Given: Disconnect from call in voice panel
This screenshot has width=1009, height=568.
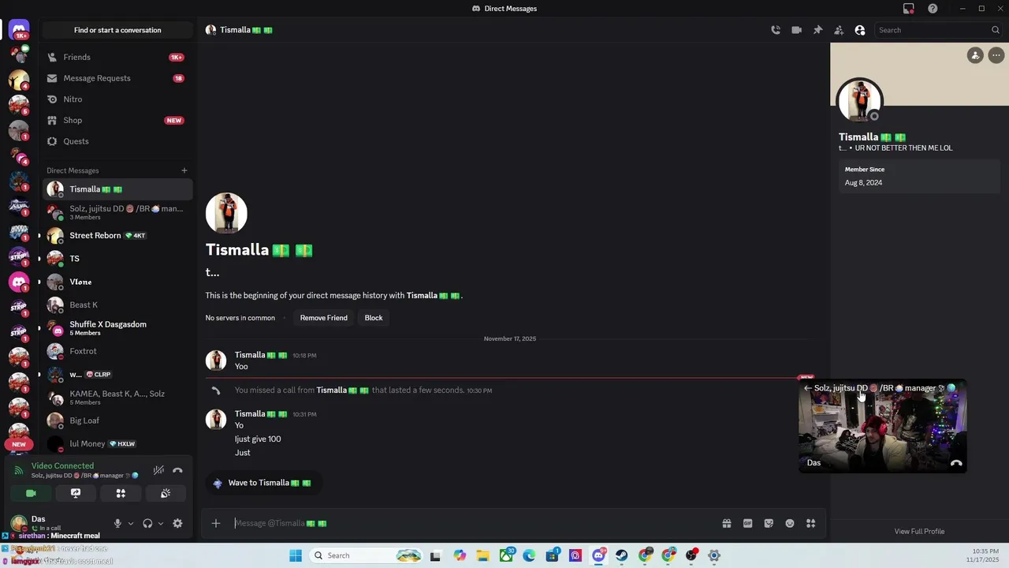Looking at the screenshot, I should point(177,470).
